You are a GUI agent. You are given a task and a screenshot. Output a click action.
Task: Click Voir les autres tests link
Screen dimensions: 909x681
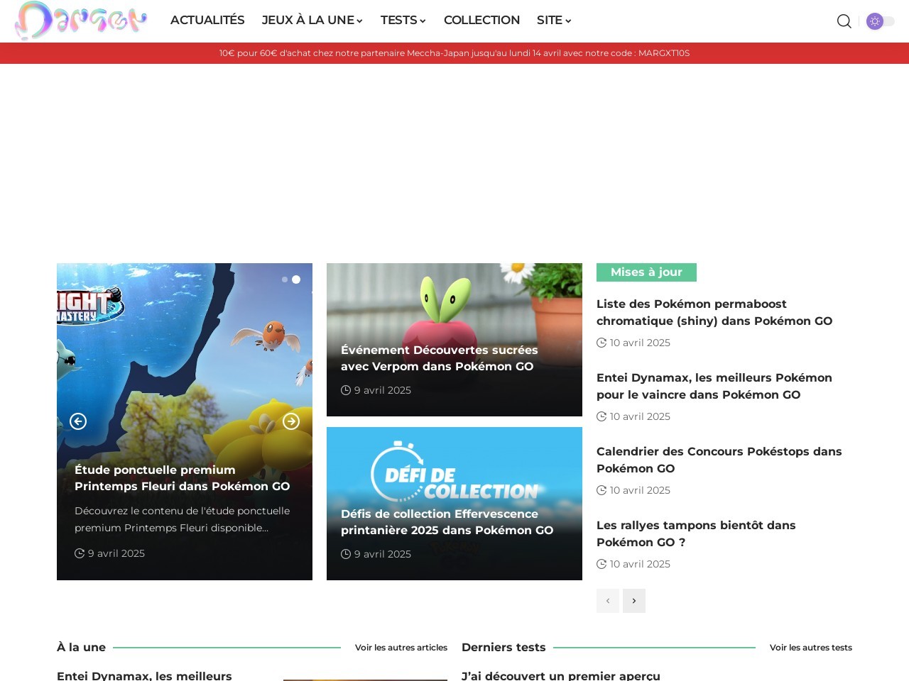[x=811, y=648]
